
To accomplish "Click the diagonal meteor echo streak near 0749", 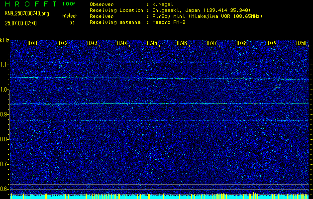I will coord(277,87).
